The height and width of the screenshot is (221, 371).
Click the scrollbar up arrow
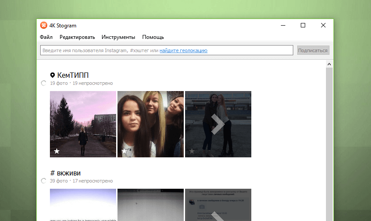click(329, 64)
